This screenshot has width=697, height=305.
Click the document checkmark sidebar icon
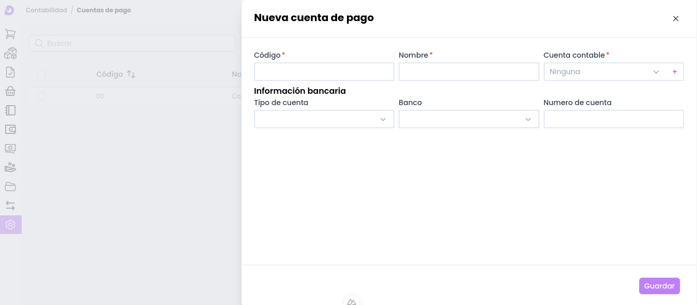pos(10,72)
